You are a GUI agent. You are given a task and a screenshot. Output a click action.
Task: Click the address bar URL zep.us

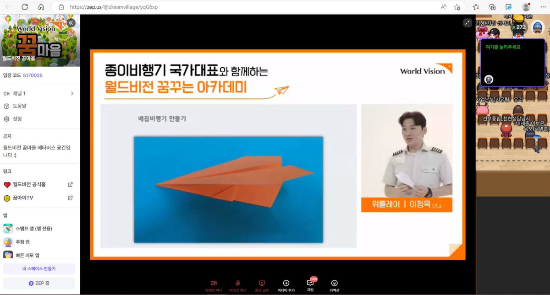114,7
